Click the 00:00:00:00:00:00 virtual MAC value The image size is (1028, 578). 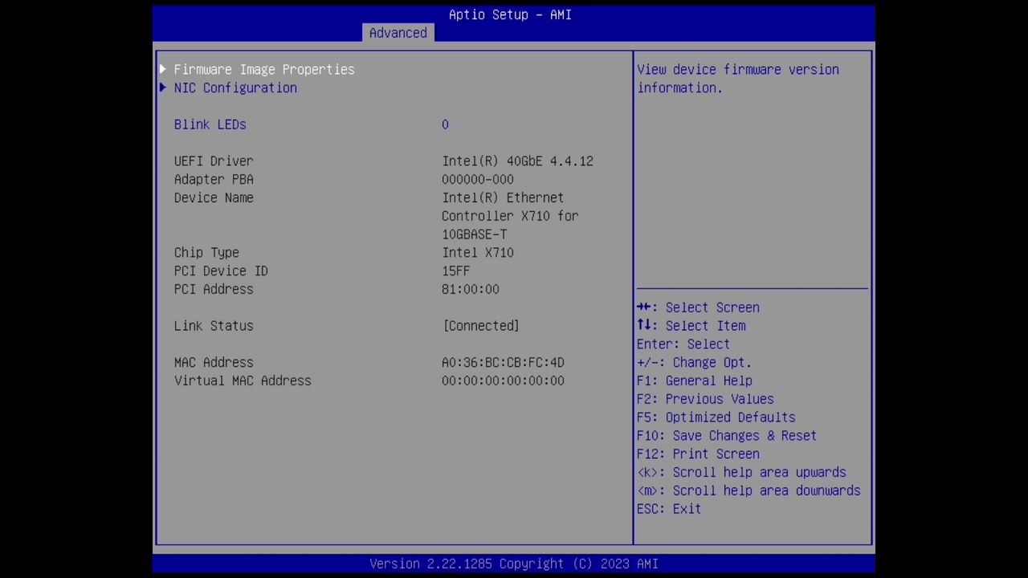pyautogui.click(x=503, y=381)
